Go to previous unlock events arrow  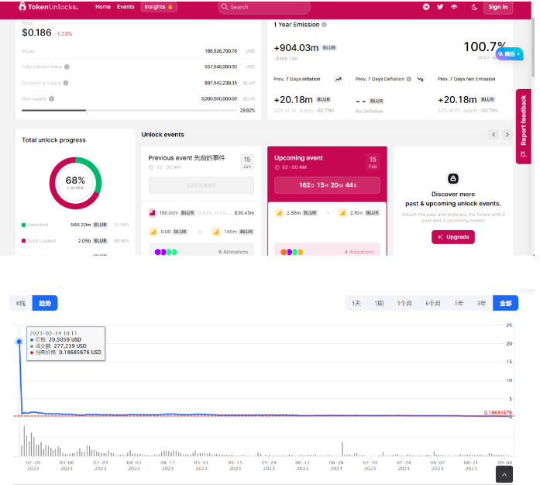point(494,134)
